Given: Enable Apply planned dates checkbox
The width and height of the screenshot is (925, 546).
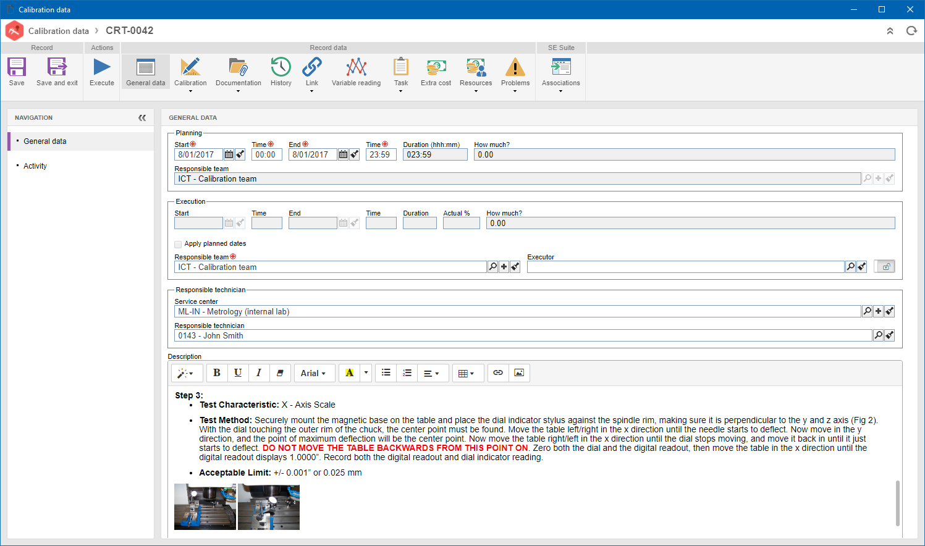Looking at the screenshot, I should point(178,244).
